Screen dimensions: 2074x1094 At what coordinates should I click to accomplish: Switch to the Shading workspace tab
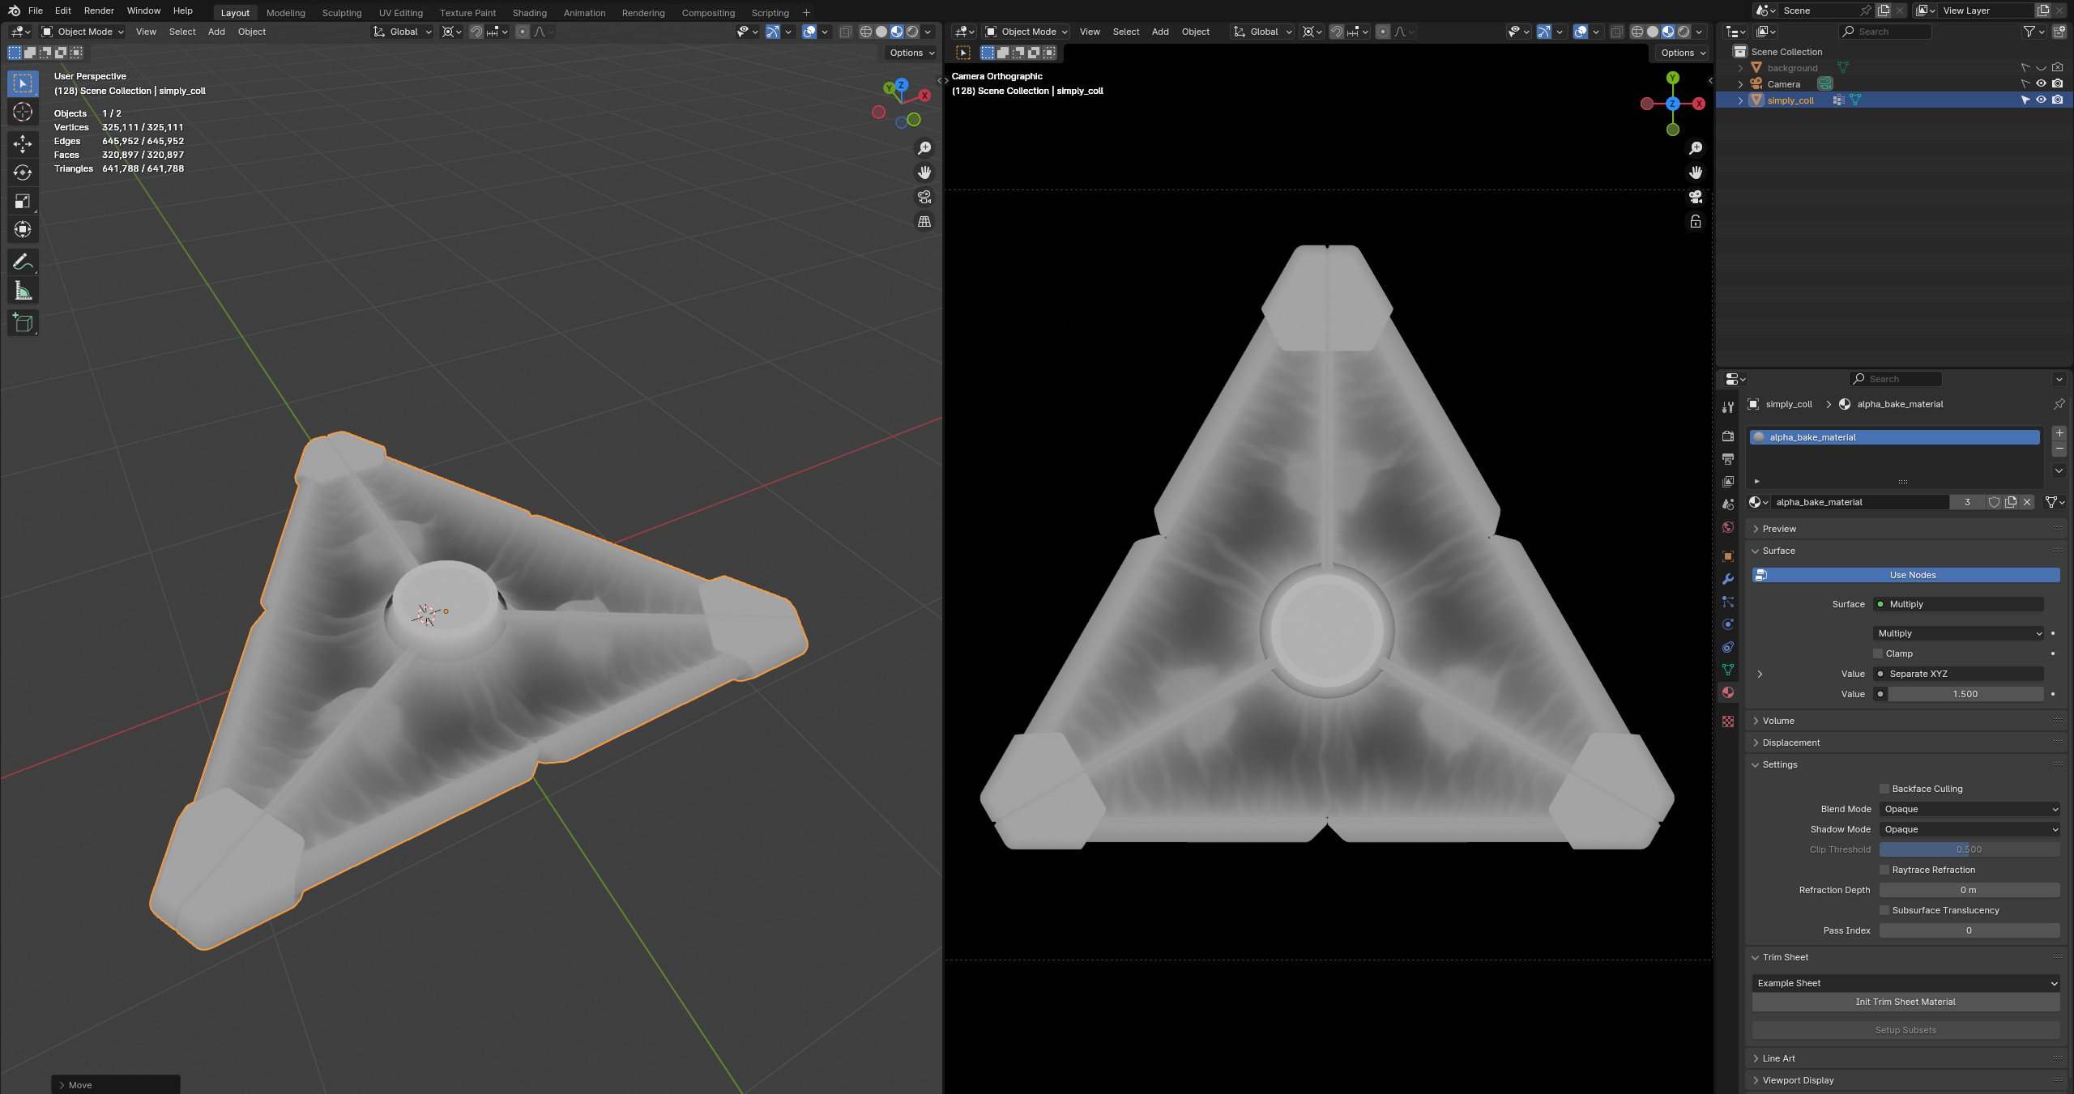pyautogui.click(x=529, y=12)
